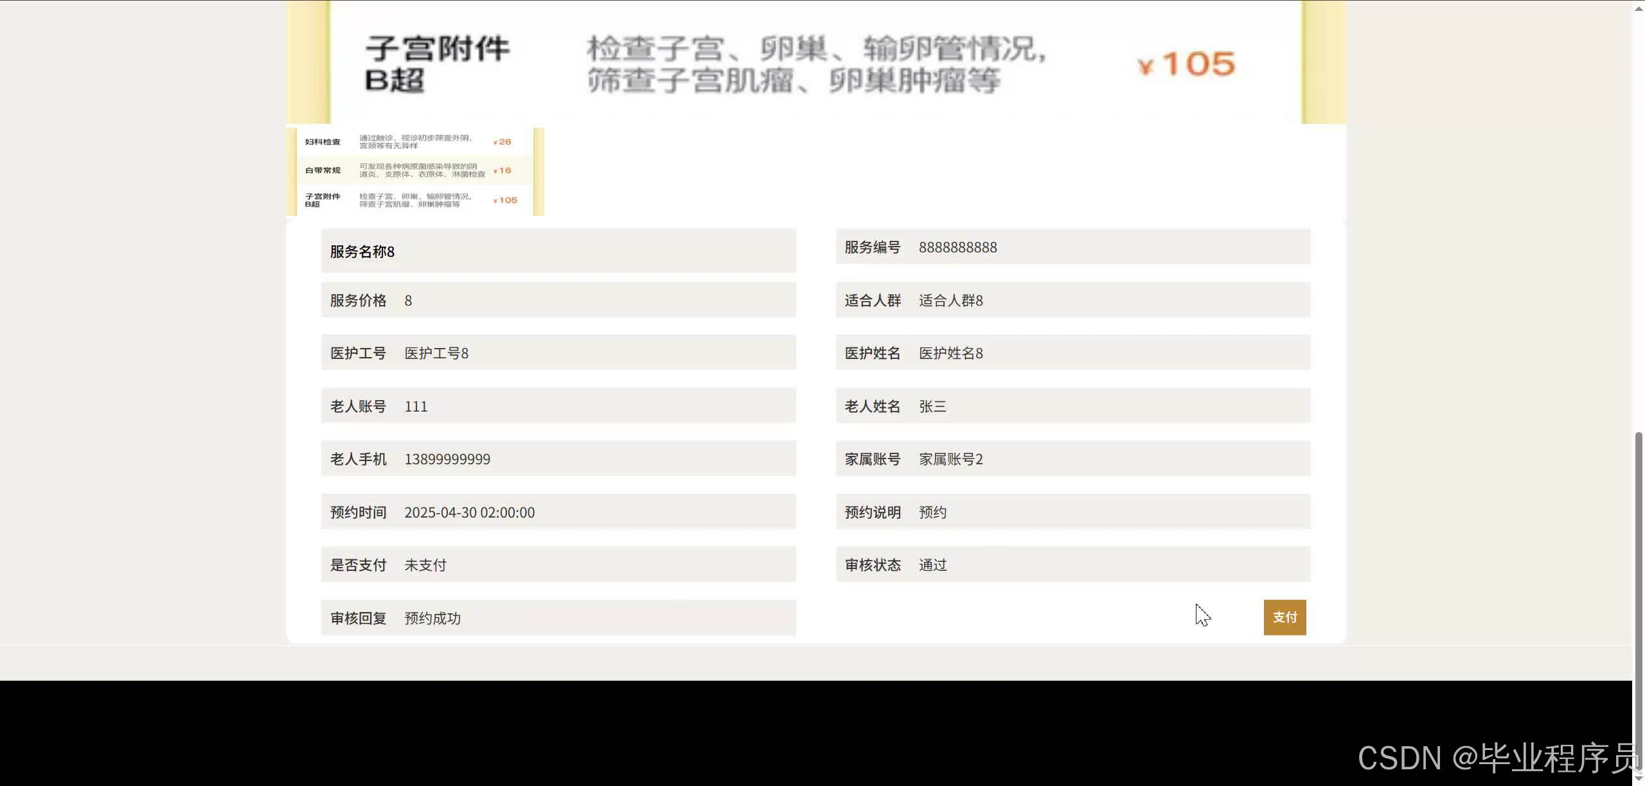This screenshot has height=786, width=1645.
Task: Click the small service price list thumbnail
Action: 415,171
